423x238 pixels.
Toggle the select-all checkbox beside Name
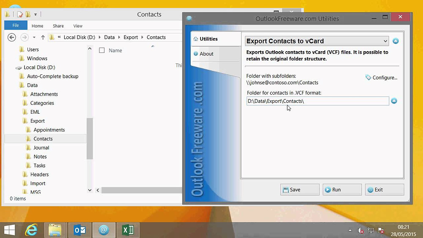tap(102, 50)
